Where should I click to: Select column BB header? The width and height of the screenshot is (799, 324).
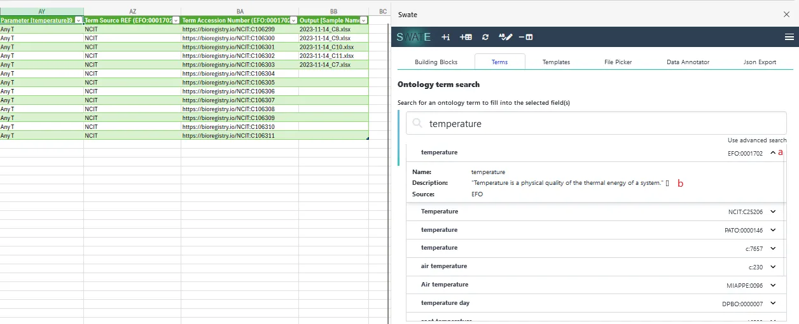[x=334, y=11]
